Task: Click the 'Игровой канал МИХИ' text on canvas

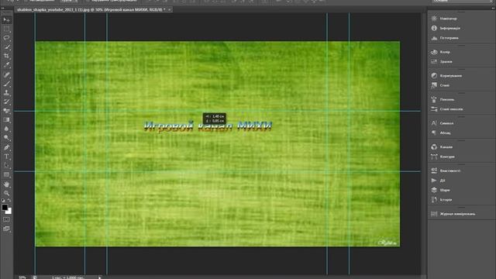Action: [208, 126]
